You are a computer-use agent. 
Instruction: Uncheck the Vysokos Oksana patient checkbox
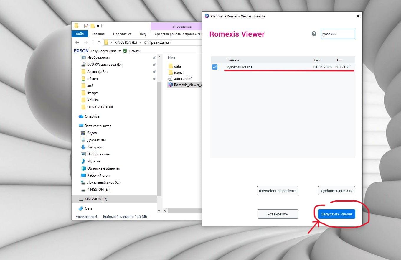click(215, 67)
